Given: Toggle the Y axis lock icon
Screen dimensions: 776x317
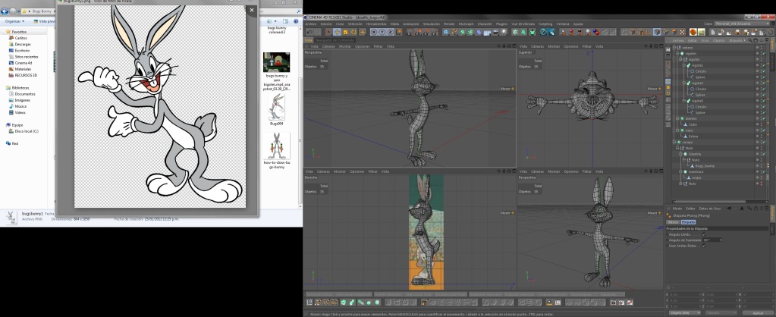Looking at the screenshot, I should click(382, 32).
